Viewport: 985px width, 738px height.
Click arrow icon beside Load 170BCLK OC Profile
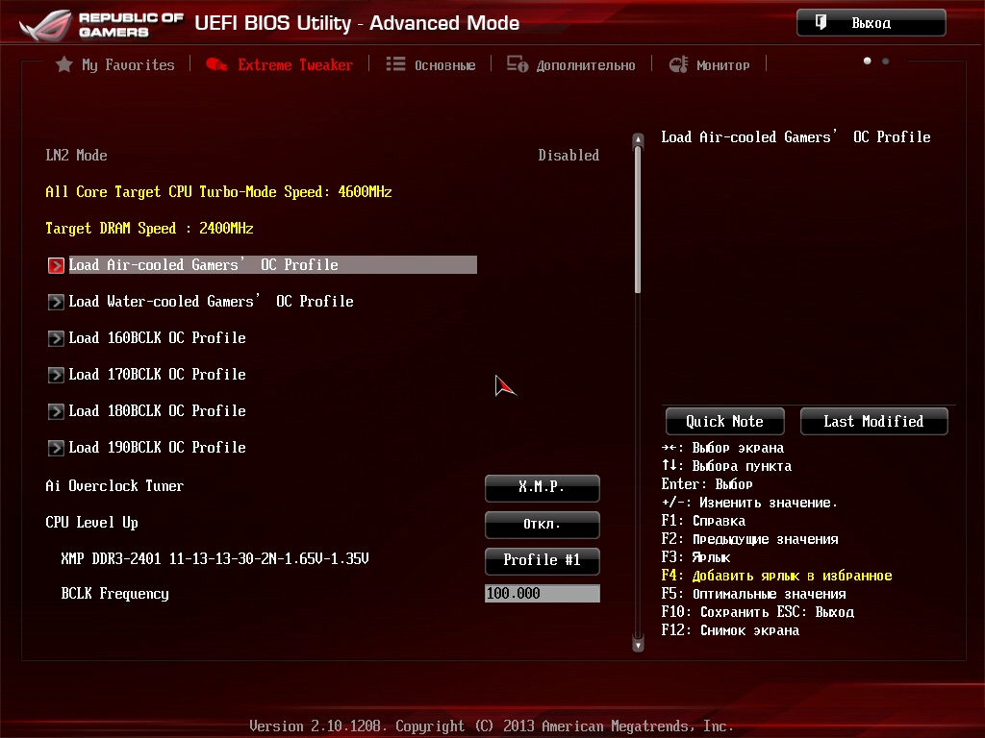point(56,375)
